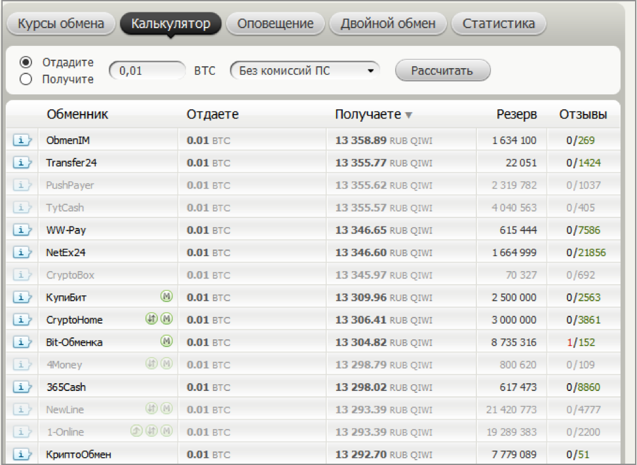
Task: Click the reserve value 21 420 773
Action: coord(511,410)
